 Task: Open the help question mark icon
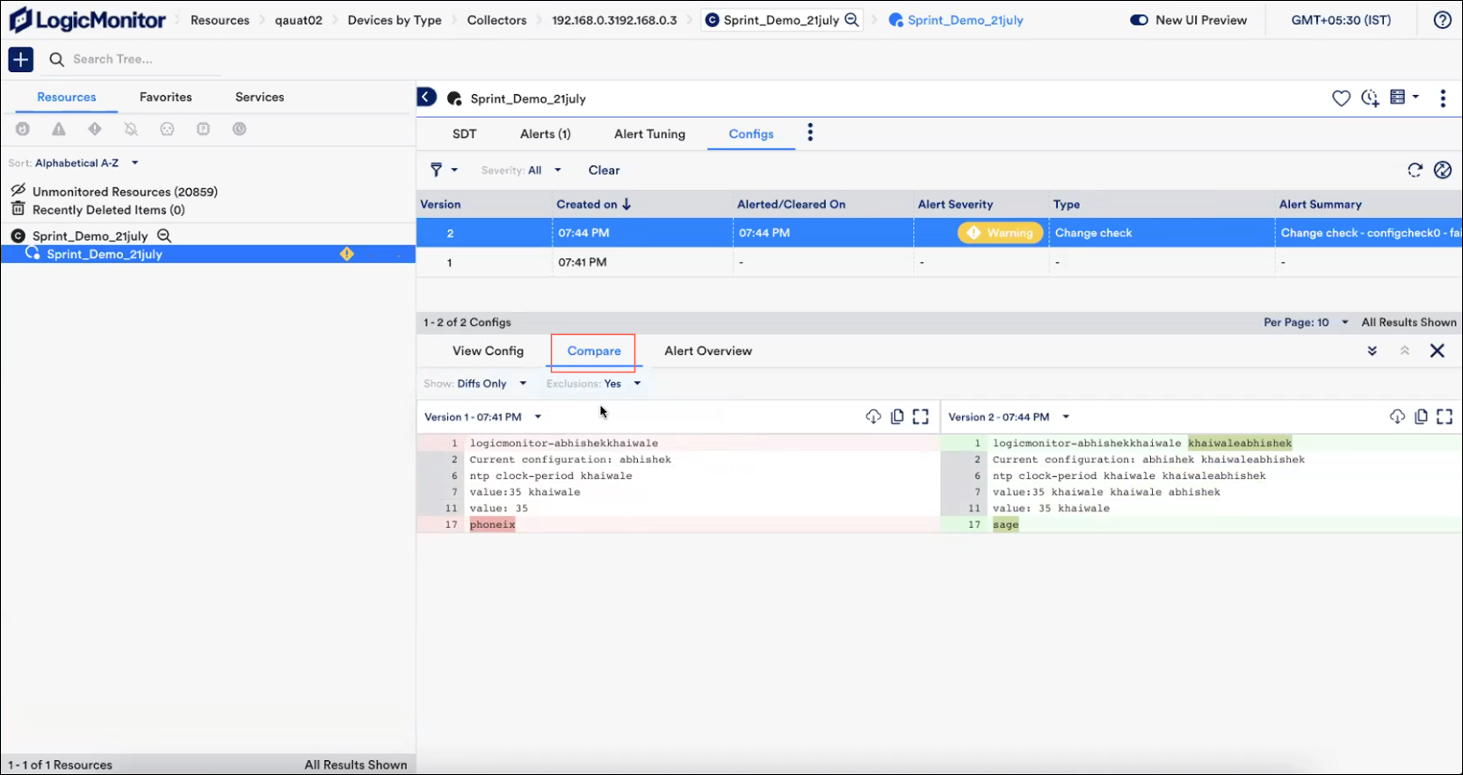pos(1442,19)
